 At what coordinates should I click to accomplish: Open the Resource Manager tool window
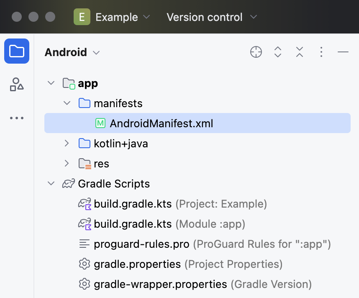click(17, 85)
